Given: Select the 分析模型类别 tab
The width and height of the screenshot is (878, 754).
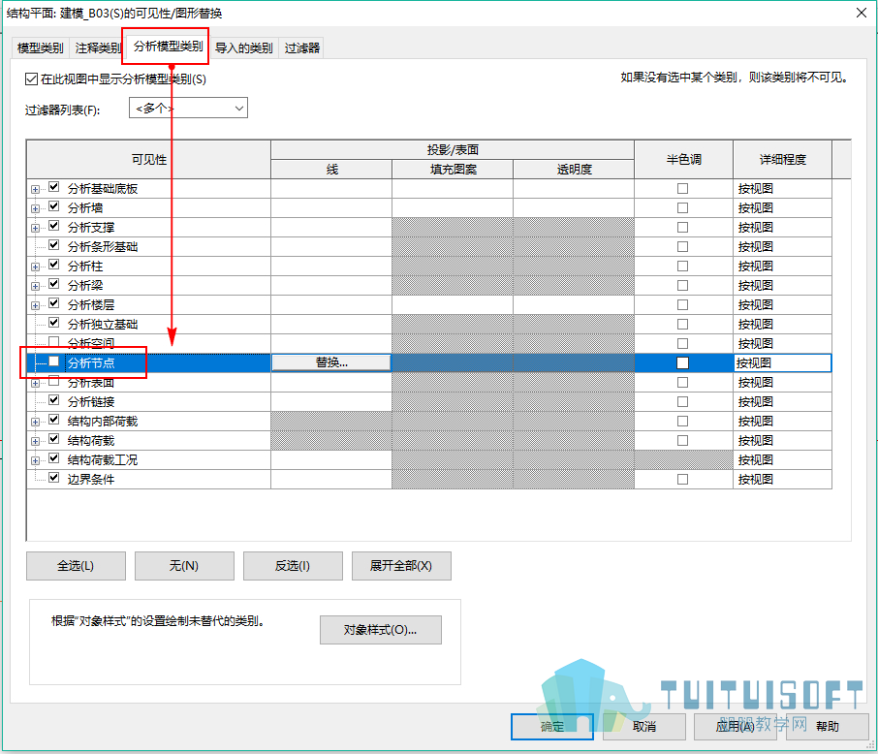Looking at the screenshot, I should pyautogui.click(x=168, y=47).
